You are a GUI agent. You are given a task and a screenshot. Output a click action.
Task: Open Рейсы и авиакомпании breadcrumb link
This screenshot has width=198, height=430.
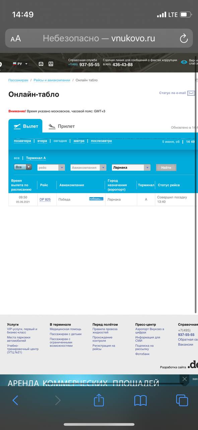click(52, 80)
